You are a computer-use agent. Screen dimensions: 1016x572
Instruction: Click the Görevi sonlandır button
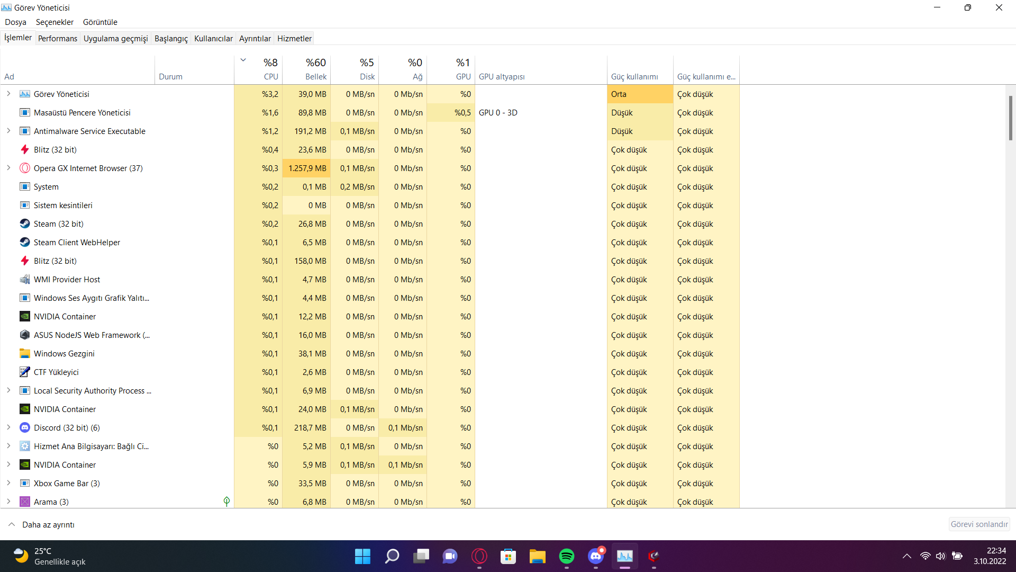[x=979, y=524]
